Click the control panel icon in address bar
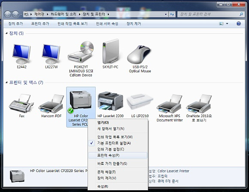 [26, 14]
